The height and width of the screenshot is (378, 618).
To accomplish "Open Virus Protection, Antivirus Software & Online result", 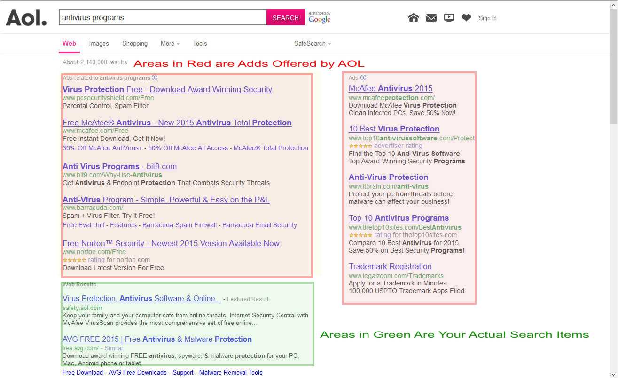I will [x=142, y=298].
